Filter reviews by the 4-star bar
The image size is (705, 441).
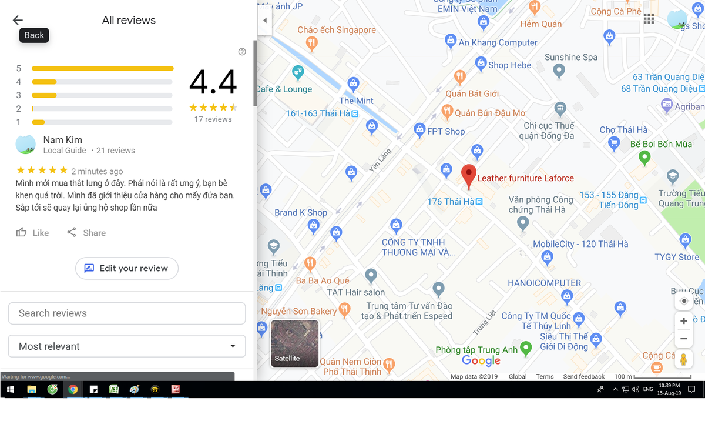click(102, 82)
